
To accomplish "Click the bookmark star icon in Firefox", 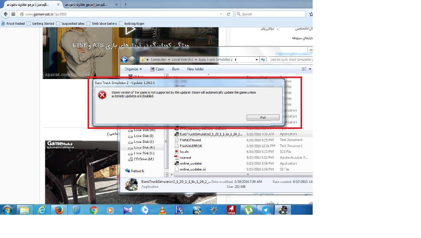I will coord(311,14).
